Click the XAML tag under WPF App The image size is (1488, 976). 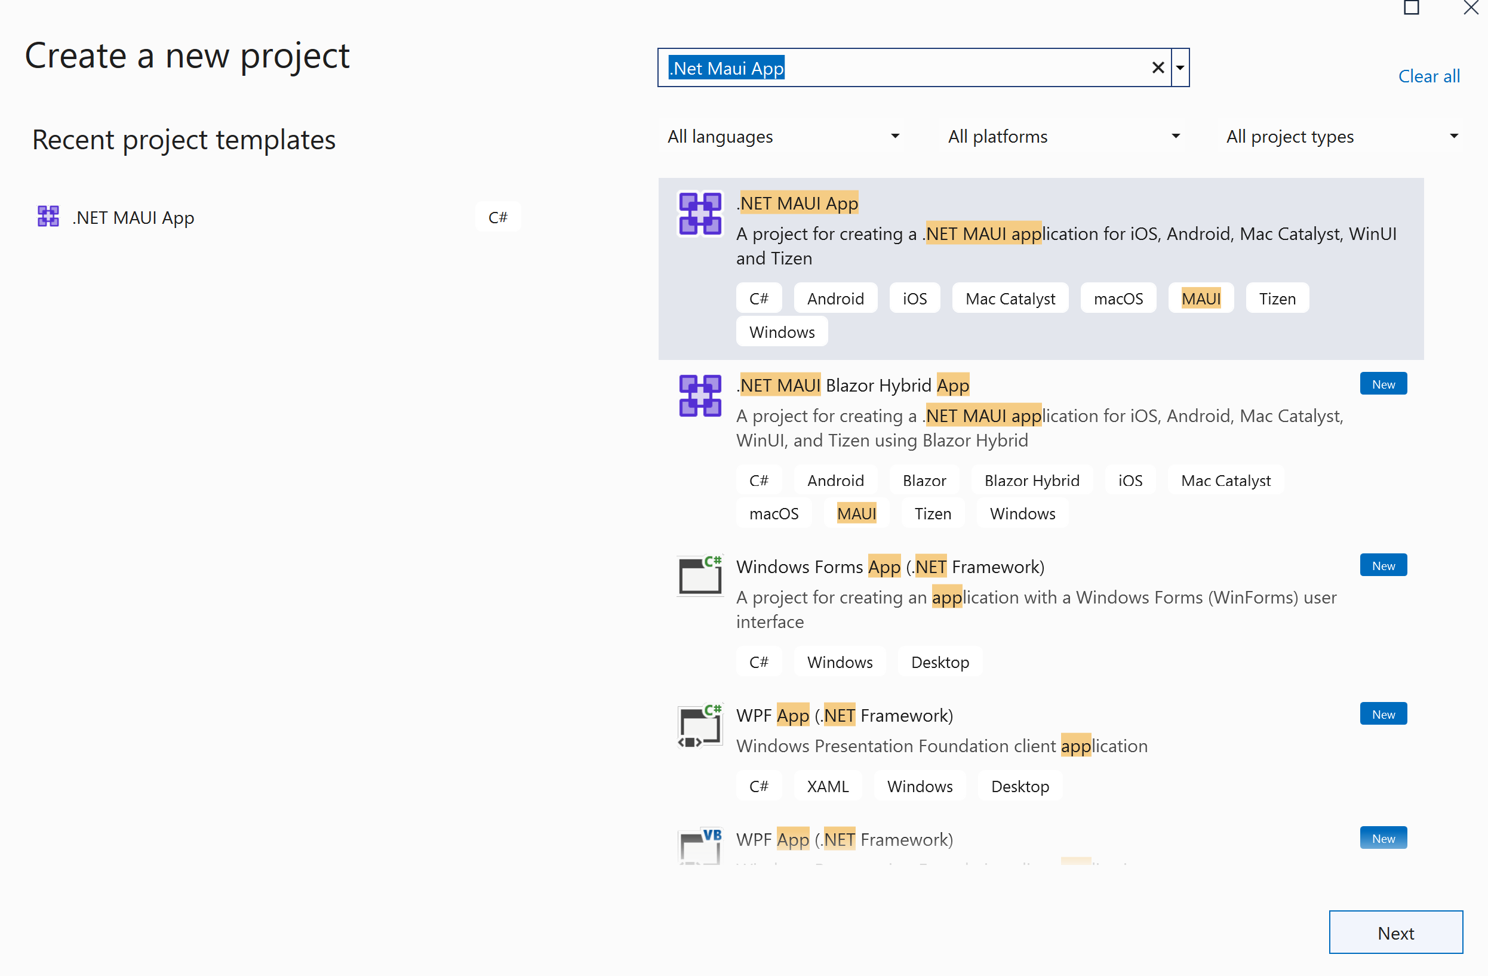[x=827, y=786]
